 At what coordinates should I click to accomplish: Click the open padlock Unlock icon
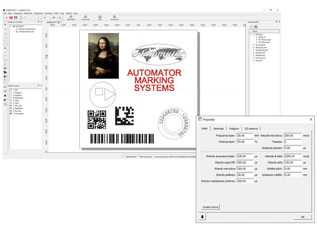(5, 100)
